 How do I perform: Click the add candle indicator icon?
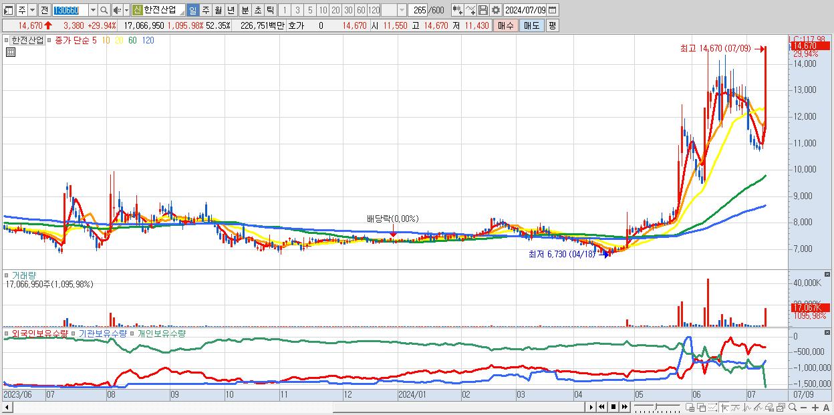tap(458, 10)
